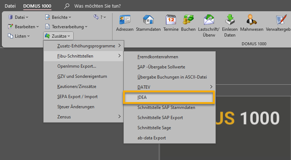Choose SAP -Übergabe Sollwerte entry

[x=169, y=67]
